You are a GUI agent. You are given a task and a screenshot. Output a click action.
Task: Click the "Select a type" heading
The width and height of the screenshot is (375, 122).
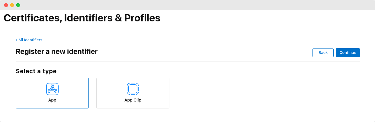36,71
